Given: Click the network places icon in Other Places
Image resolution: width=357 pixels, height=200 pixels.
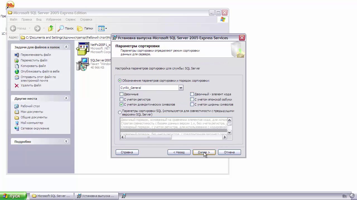Looking at the screenshot, I should click(17, 128).
